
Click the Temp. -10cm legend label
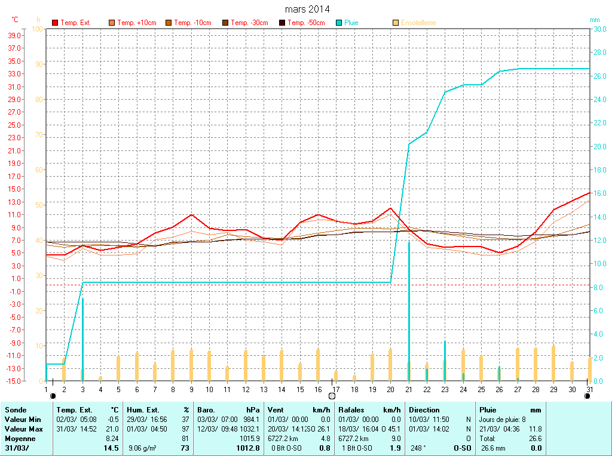(192, 23)
